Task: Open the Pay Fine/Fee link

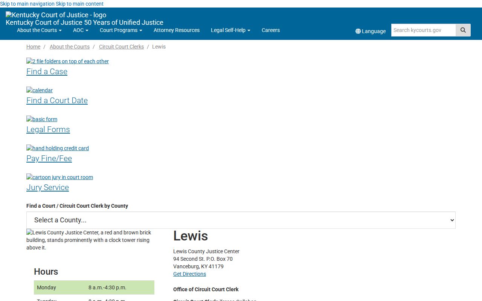Action: (49, 158)
